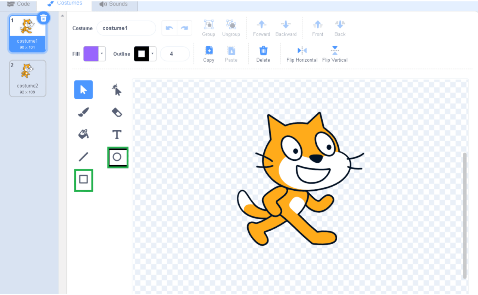
Task: Switch to the Code tab
Action: click(18, 4)
